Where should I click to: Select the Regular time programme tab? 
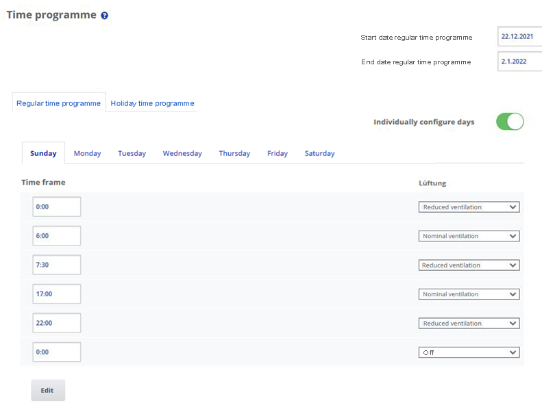59,103
